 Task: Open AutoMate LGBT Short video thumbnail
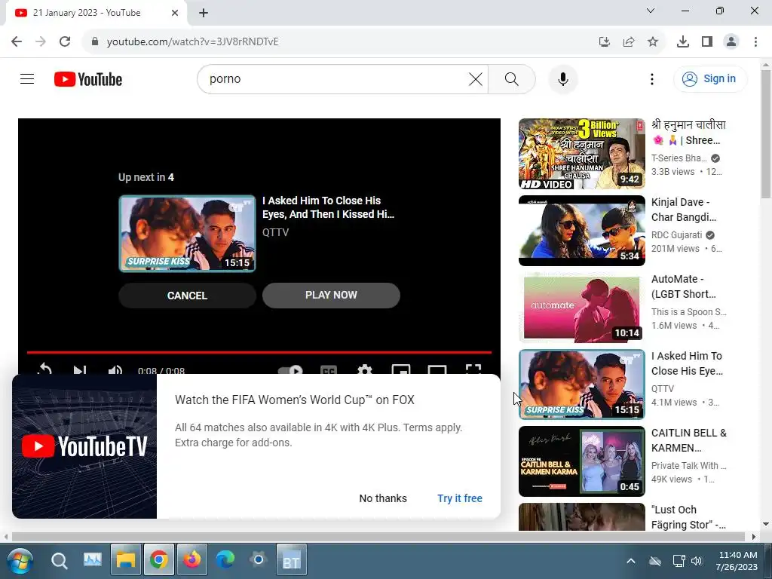tap(581, 308)
